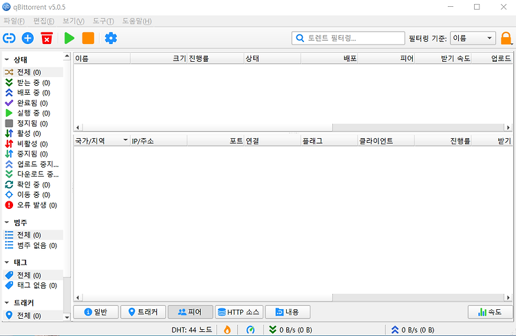The width and height of the screenshot is (516, 336).
Task: Select the 완료됨 (0) status filter
Action: (33, 103)
